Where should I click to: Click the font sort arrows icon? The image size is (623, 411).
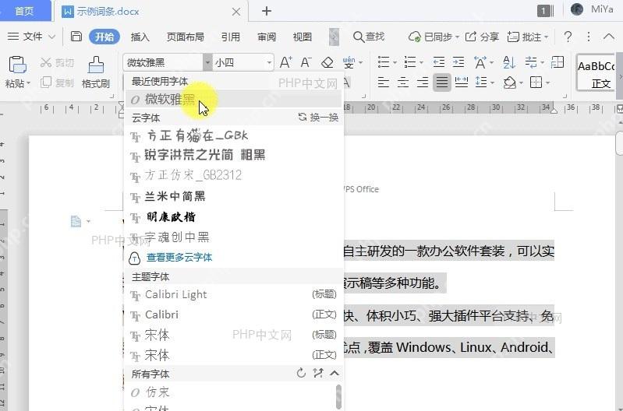(318, 373)
